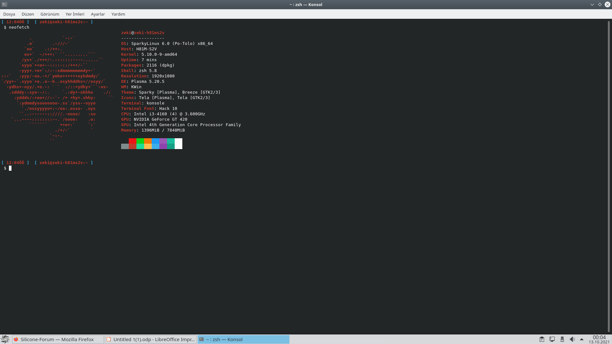The width and height of the screenshot is (612, 344).
Task: Open the audio volume tray icon
Action: (572, 339)
